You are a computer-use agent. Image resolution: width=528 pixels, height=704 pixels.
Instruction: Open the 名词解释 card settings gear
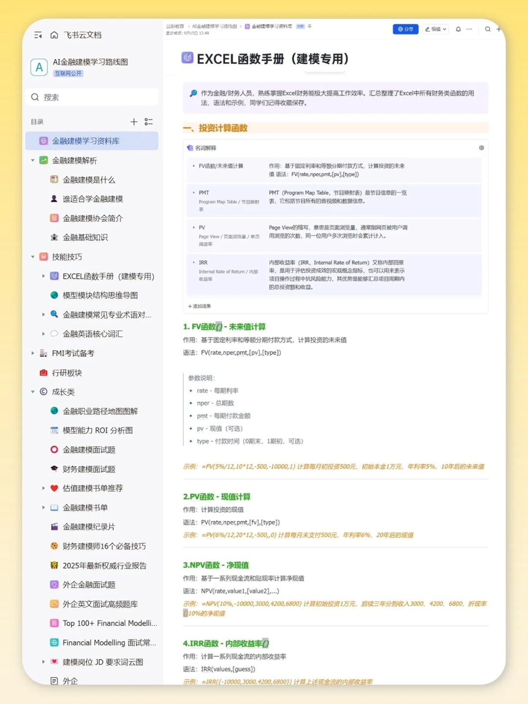(481, 147)
